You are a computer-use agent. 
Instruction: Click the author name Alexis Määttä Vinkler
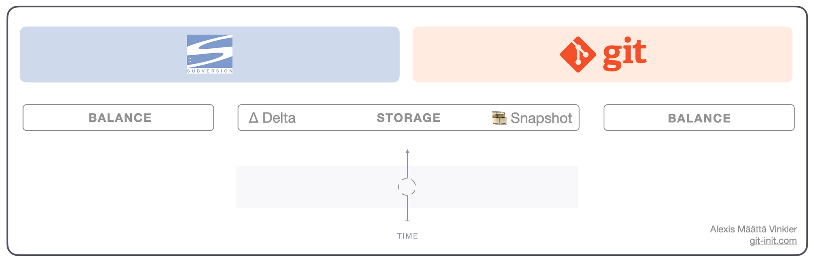tap(753, 229)
